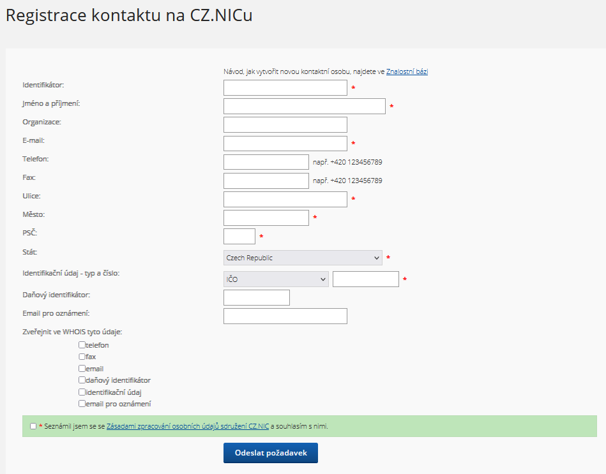The width and height of the screenshot is (606, 474).
Task: Click the 'Identifikační údaj - typ a číslo:' label
Action: 71,273
